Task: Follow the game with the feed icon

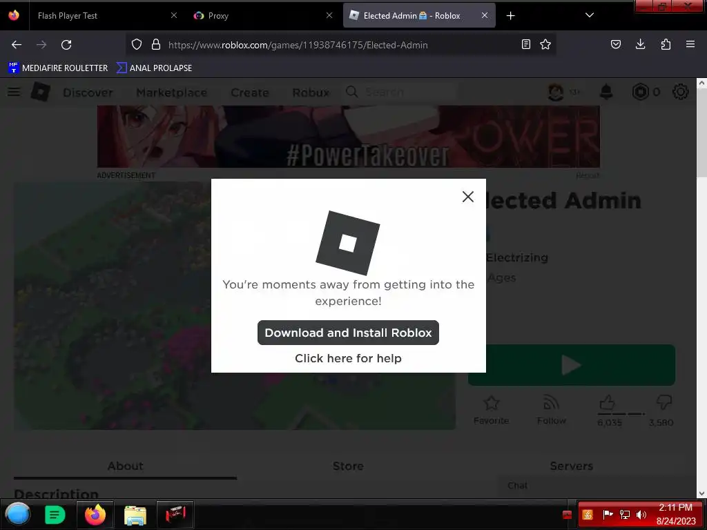Action: point(551,402)
